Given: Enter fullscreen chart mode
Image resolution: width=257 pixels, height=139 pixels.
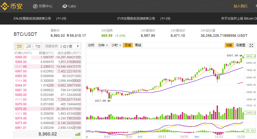Looking at the screenshot, I should pyautogui.click(x=251, y=45).
